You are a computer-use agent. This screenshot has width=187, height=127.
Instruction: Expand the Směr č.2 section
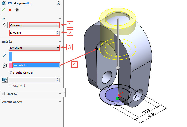tap(60, 94)
